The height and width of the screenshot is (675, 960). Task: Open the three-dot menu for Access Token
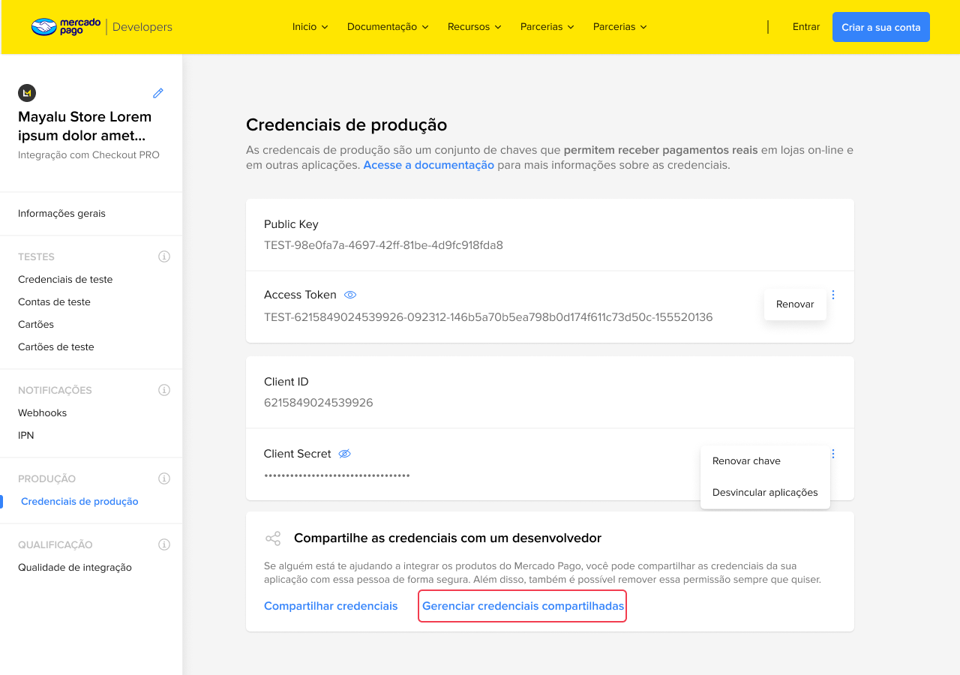coord(833,295)
